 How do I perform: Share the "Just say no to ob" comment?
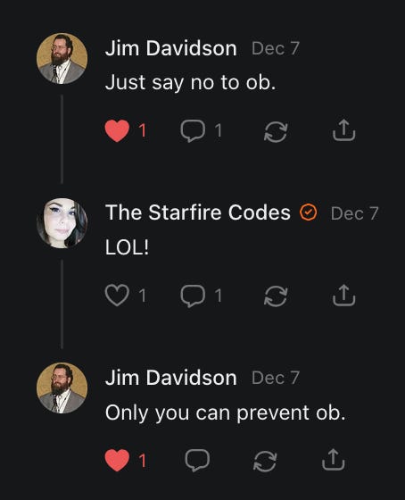click(x=343, y=130)
